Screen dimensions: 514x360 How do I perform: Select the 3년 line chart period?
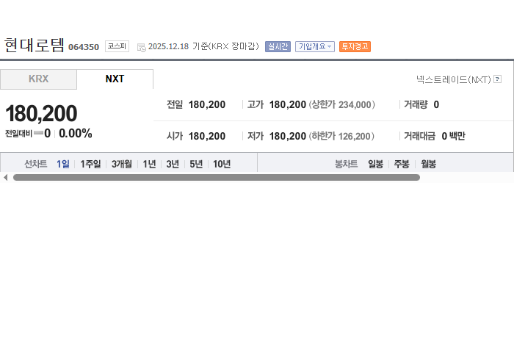tap(173, 164)
